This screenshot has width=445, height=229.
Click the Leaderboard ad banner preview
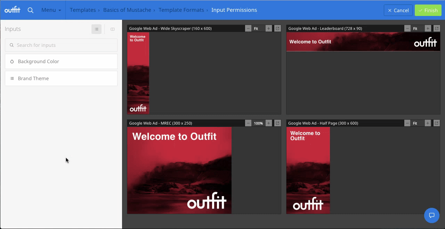[363, 42]
